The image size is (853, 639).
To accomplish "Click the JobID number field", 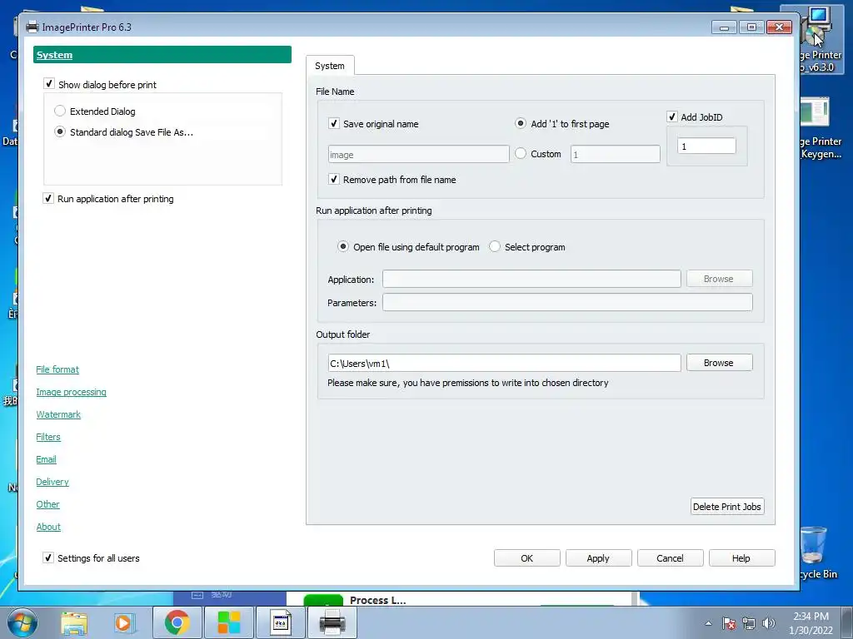I will tap(706, 146).
